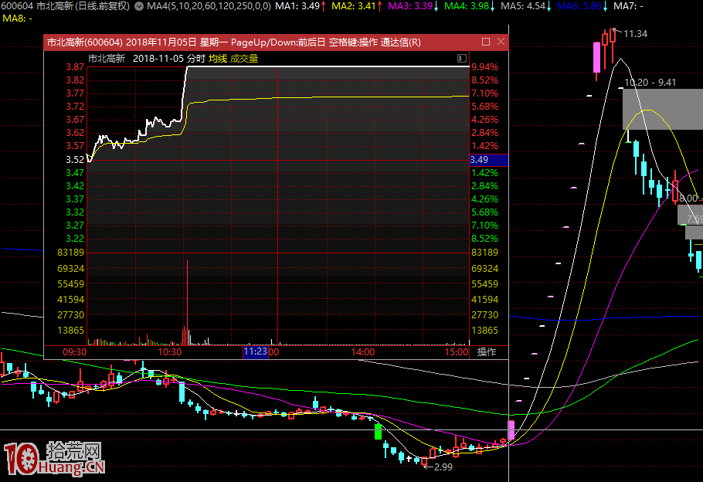
Task: Click the 3.52 price axis label
Action: (75, 160)
